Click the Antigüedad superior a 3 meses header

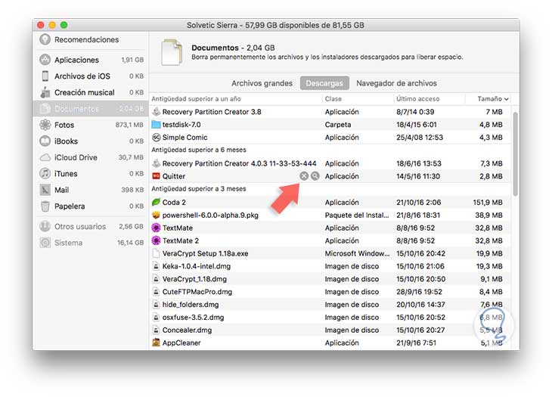[x=199, y=189]
